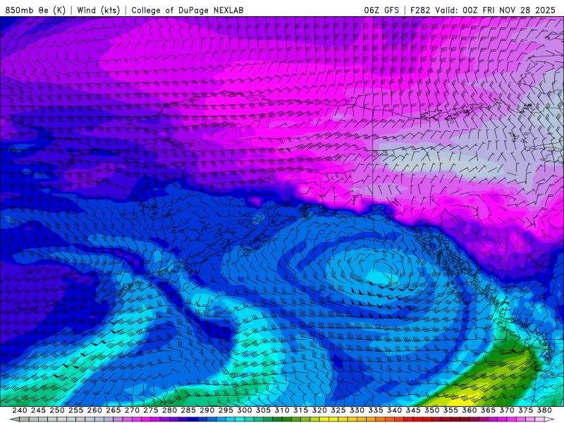
Task: Select the 335 scale number
Action: pos(376,410)
